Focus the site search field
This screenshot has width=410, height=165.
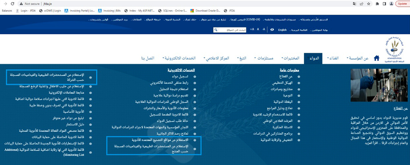pyautogui.click(x=232, y=30)
